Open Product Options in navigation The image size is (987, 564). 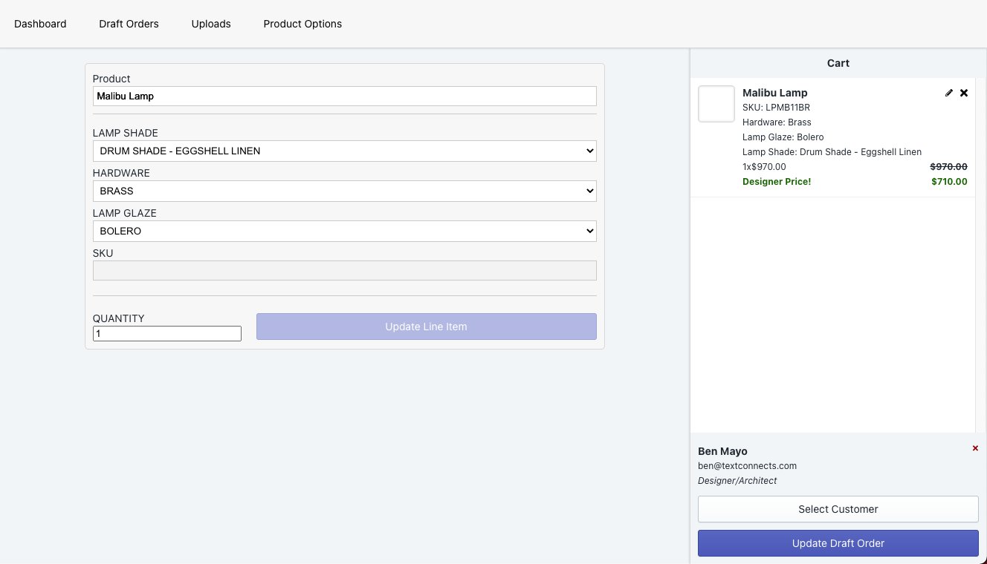pos(302,24)
